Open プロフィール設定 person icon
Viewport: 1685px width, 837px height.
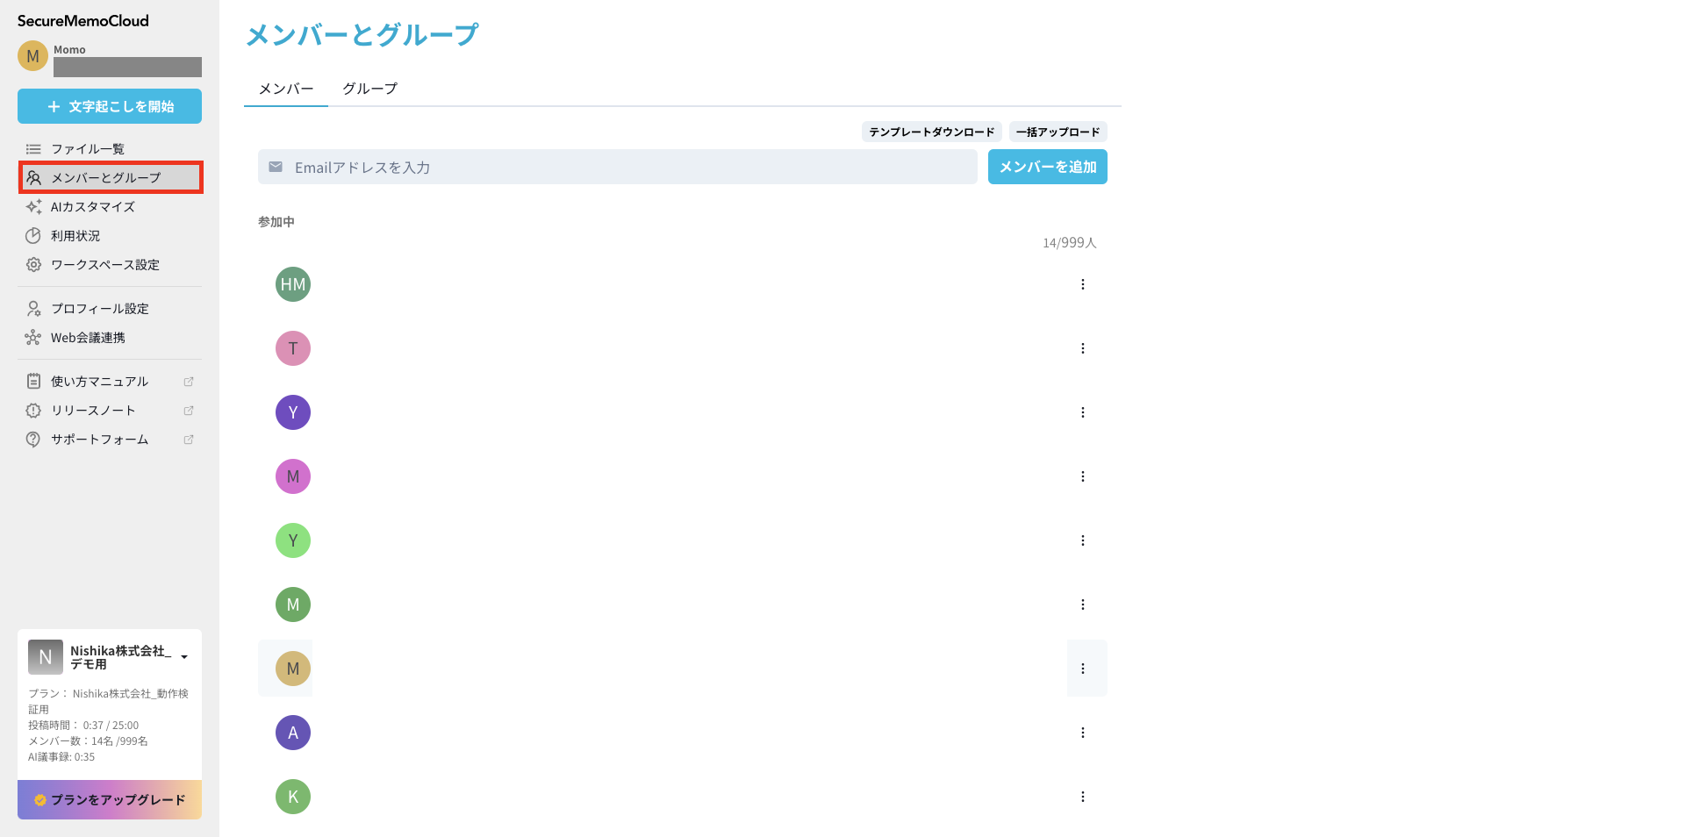click(x=33, y=309)
